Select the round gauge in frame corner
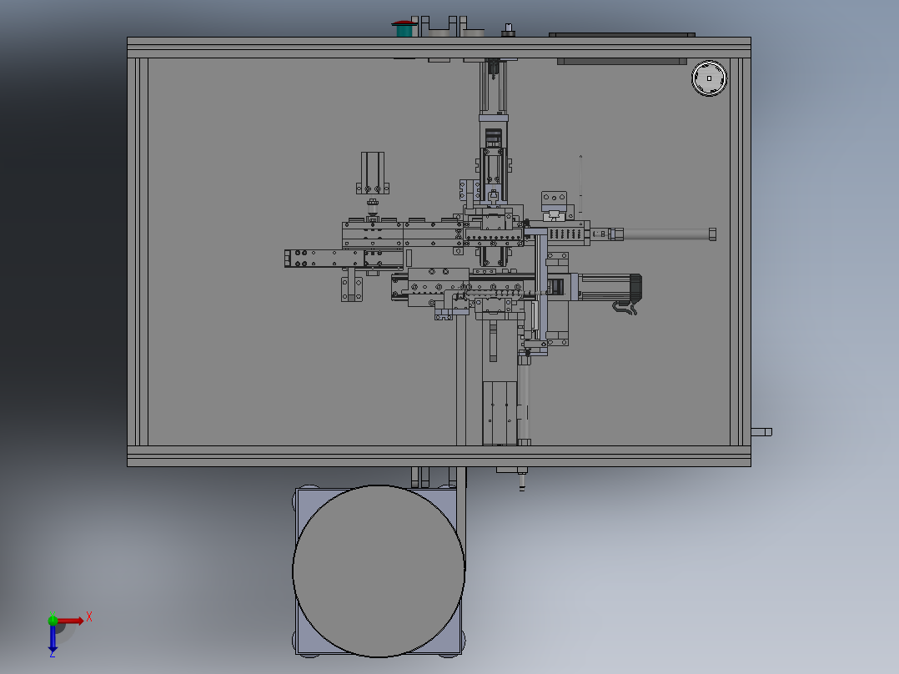 click(709, 78)
